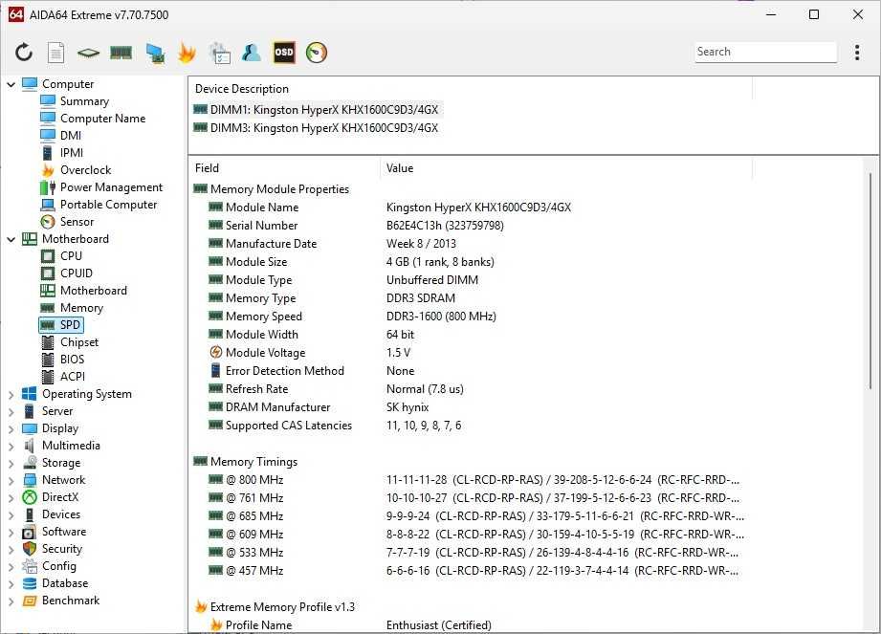881x634 pixels.
Task: Open the Computer Name page
Action: [x=102, y=119]
